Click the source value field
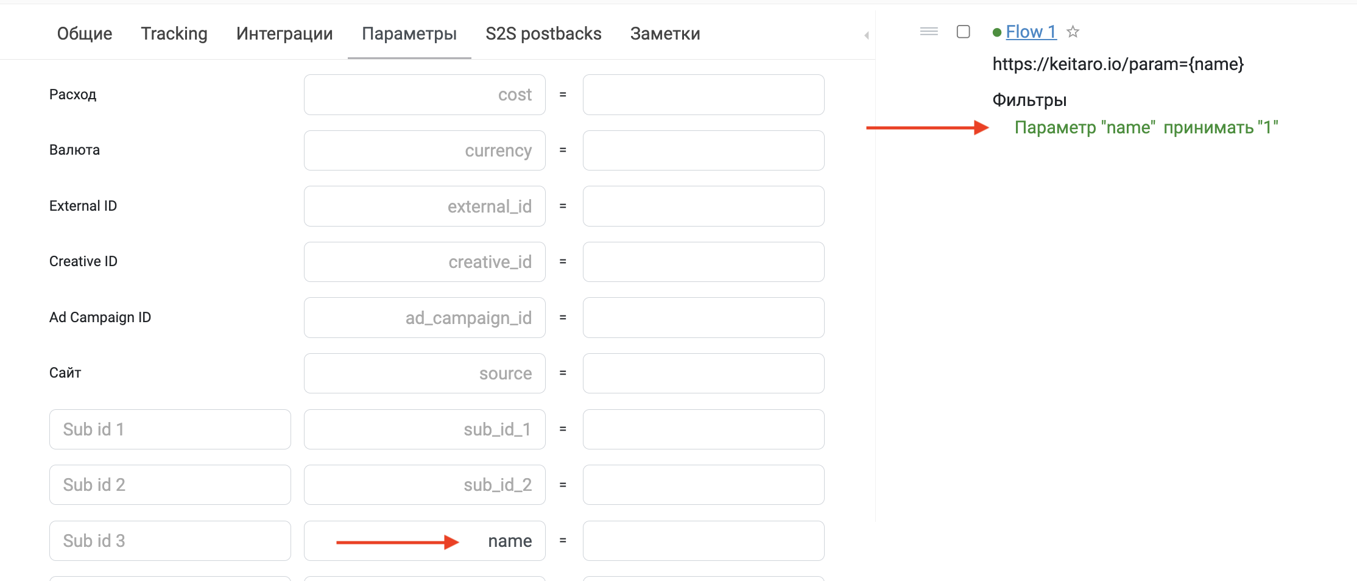Viewport: 1357px width, 581px height. point(703,373)
